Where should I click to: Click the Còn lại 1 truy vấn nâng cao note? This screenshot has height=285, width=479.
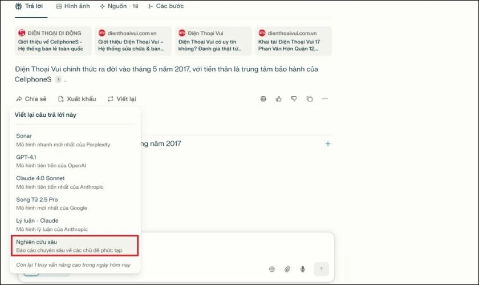[x=74, y=265]
